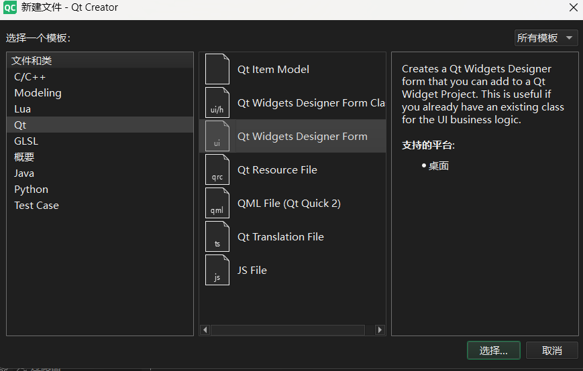Viewport: 583px width, 371px height.
Task: Close the new file dialog window
Action: click(x=572, y=8)
